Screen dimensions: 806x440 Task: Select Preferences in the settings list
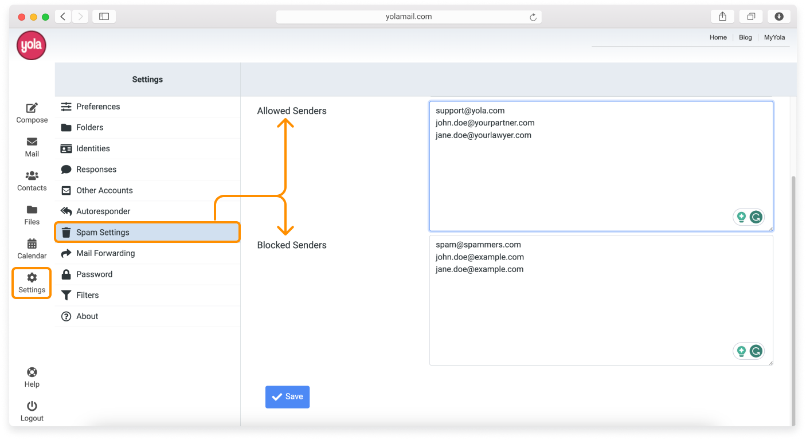tap(98, 107)
